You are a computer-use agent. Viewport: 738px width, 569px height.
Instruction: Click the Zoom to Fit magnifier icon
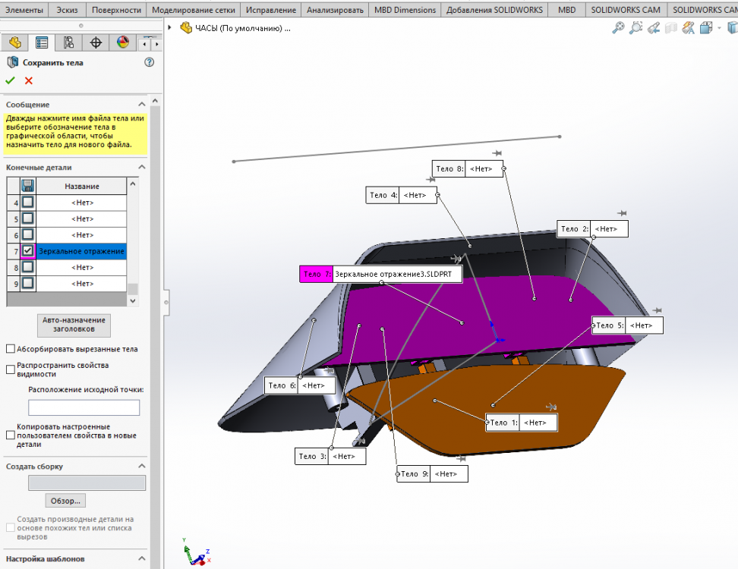618,28
